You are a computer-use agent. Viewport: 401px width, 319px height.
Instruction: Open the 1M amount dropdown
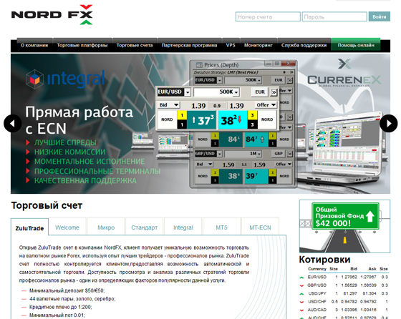pos(259,154)
